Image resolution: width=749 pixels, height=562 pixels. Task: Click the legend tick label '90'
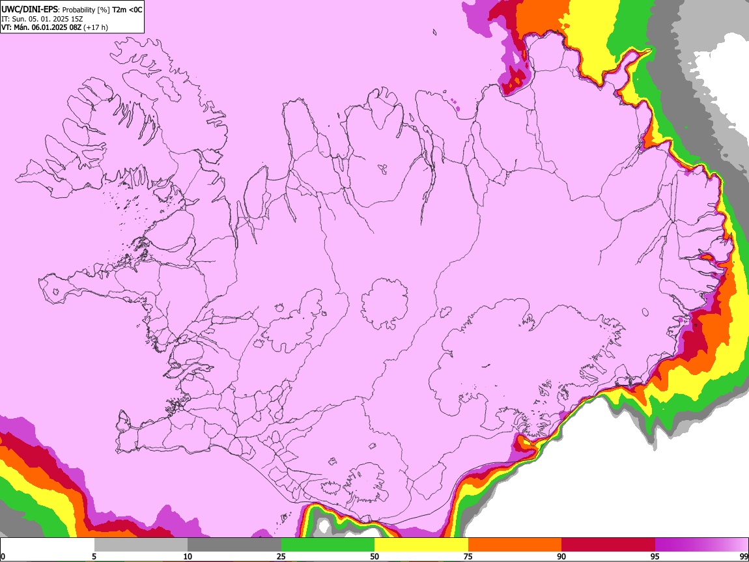coord(561,556)
